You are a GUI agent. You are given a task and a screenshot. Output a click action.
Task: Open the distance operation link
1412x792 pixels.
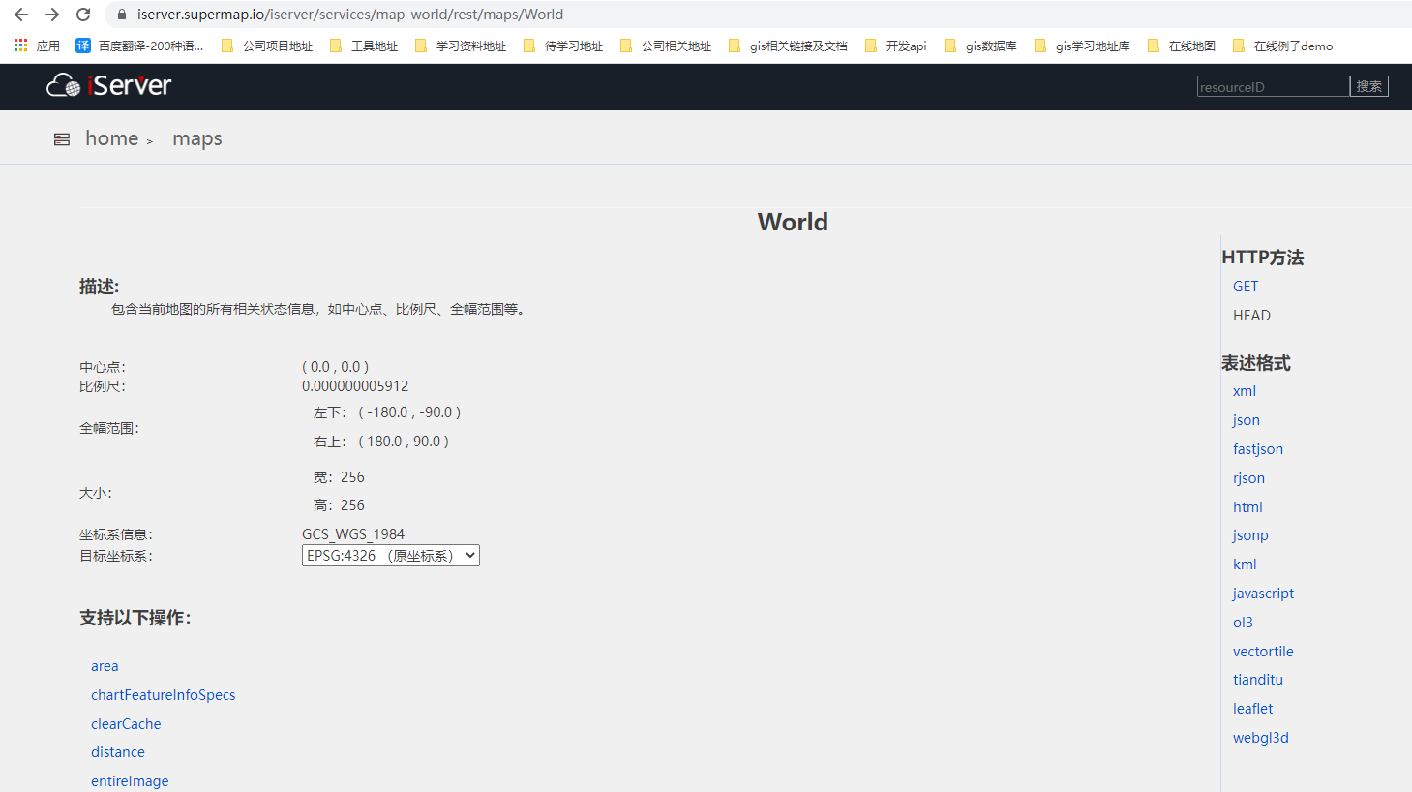click(x=118, y=752)
